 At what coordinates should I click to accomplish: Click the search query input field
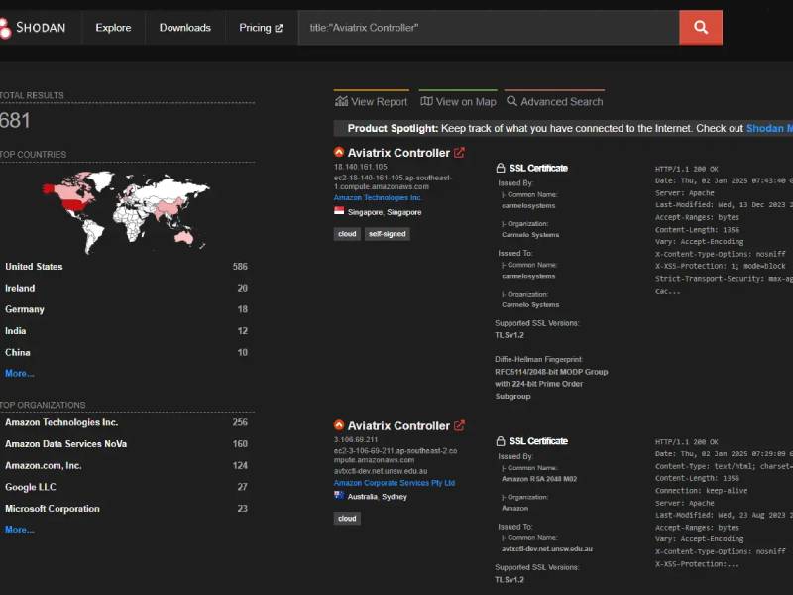tap(488, 28)
